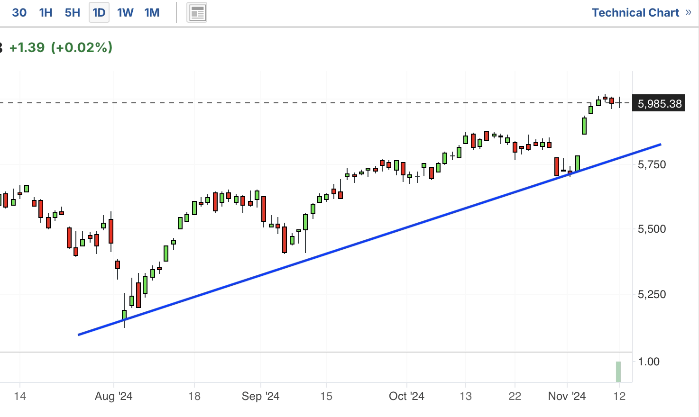Screen dimensions: 699x417
Task: Click the Sep '24 date label
Action: pyautogui.click(x=260, y=396)
